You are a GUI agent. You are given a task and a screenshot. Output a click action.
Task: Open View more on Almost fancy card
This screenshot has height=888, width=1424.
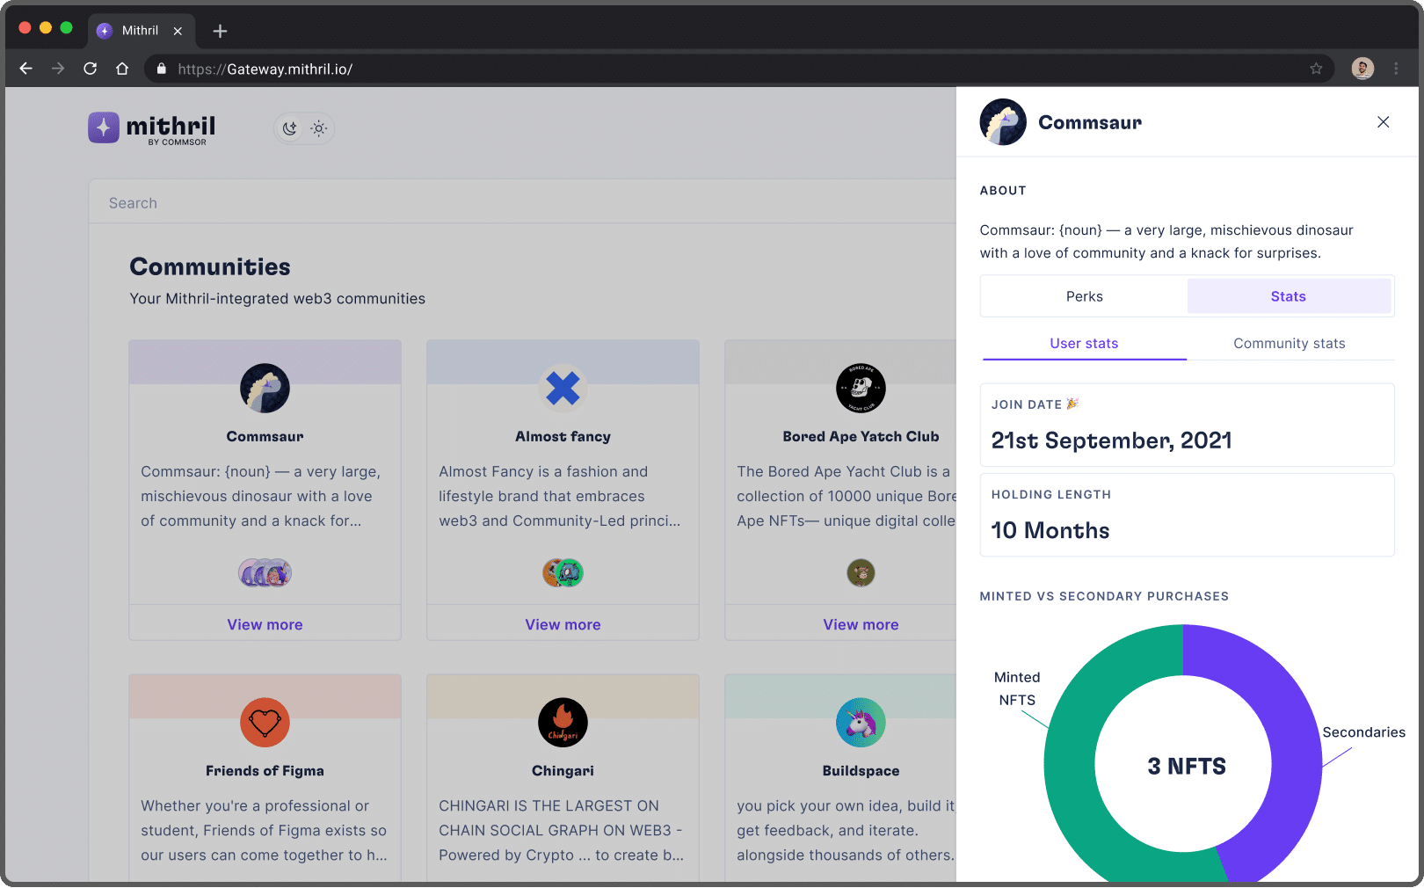[563, 624]
